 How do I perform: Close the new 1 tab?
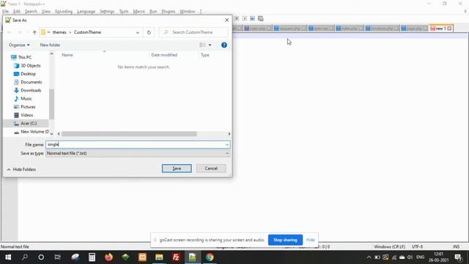449,29
